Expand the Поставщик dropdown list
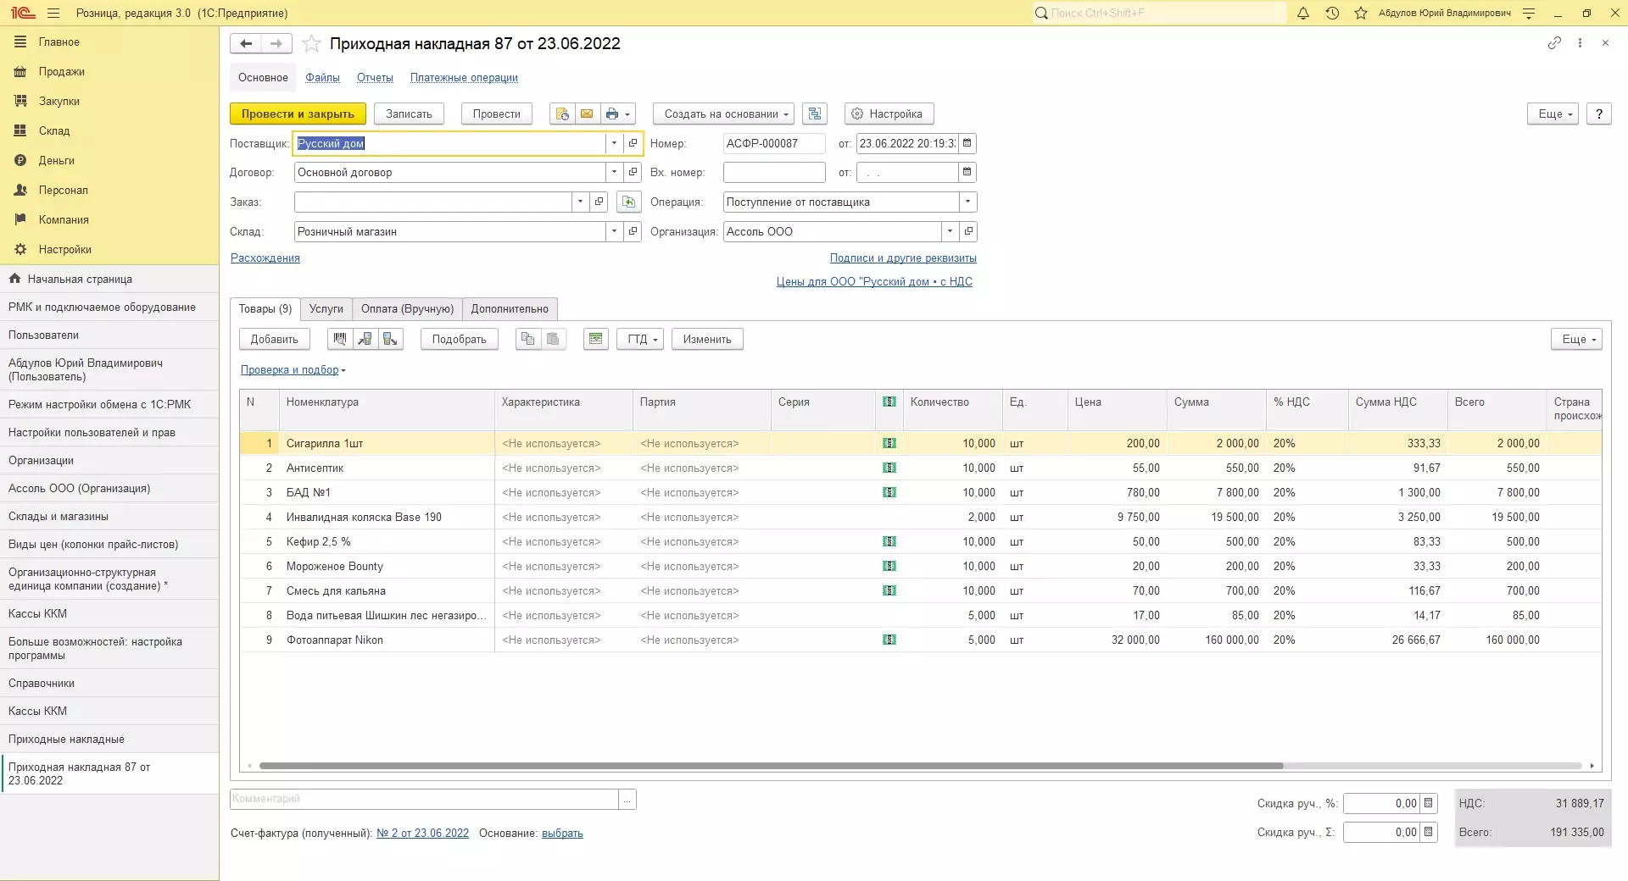1628x881 pixels. pyautogui.click(x=614, y=143)
